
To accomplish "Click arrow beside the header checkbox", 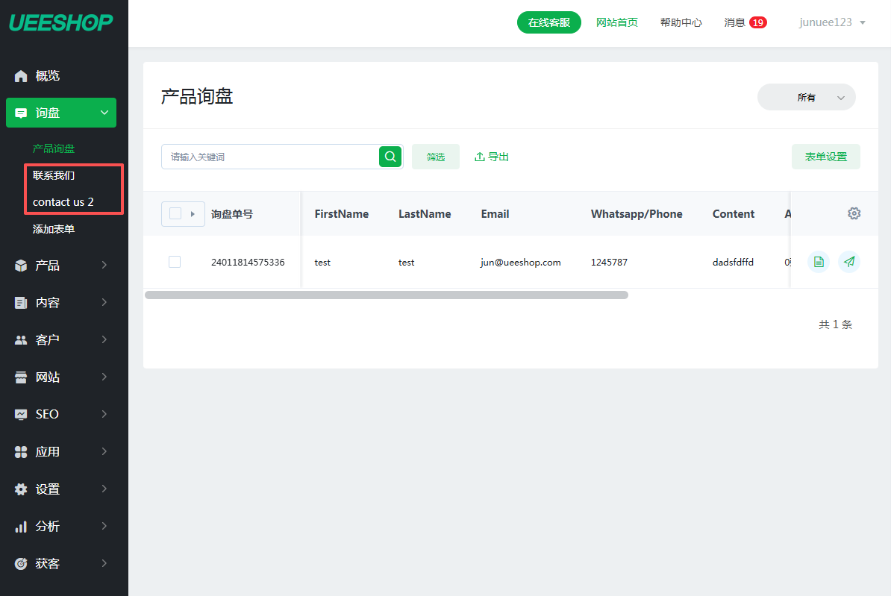I will click(x=193, y=214).
